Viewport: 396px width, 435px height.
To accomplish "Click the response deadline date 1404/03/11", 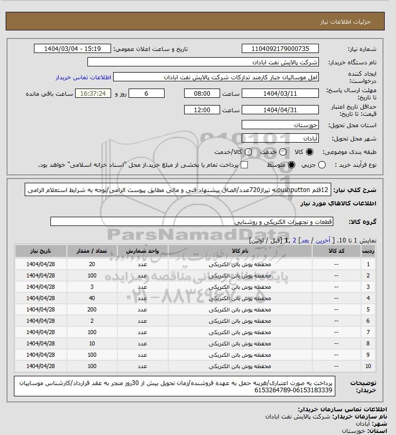I will (x=280, y=93).
